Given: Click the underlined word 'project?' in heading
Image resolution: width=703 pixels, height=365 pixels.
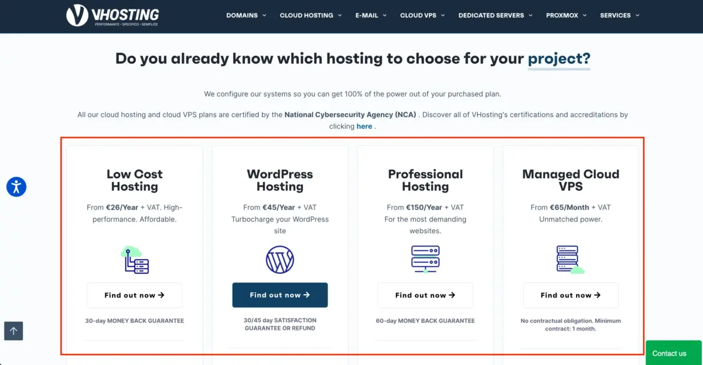Looking at the screenshot, I should [559, 59].
